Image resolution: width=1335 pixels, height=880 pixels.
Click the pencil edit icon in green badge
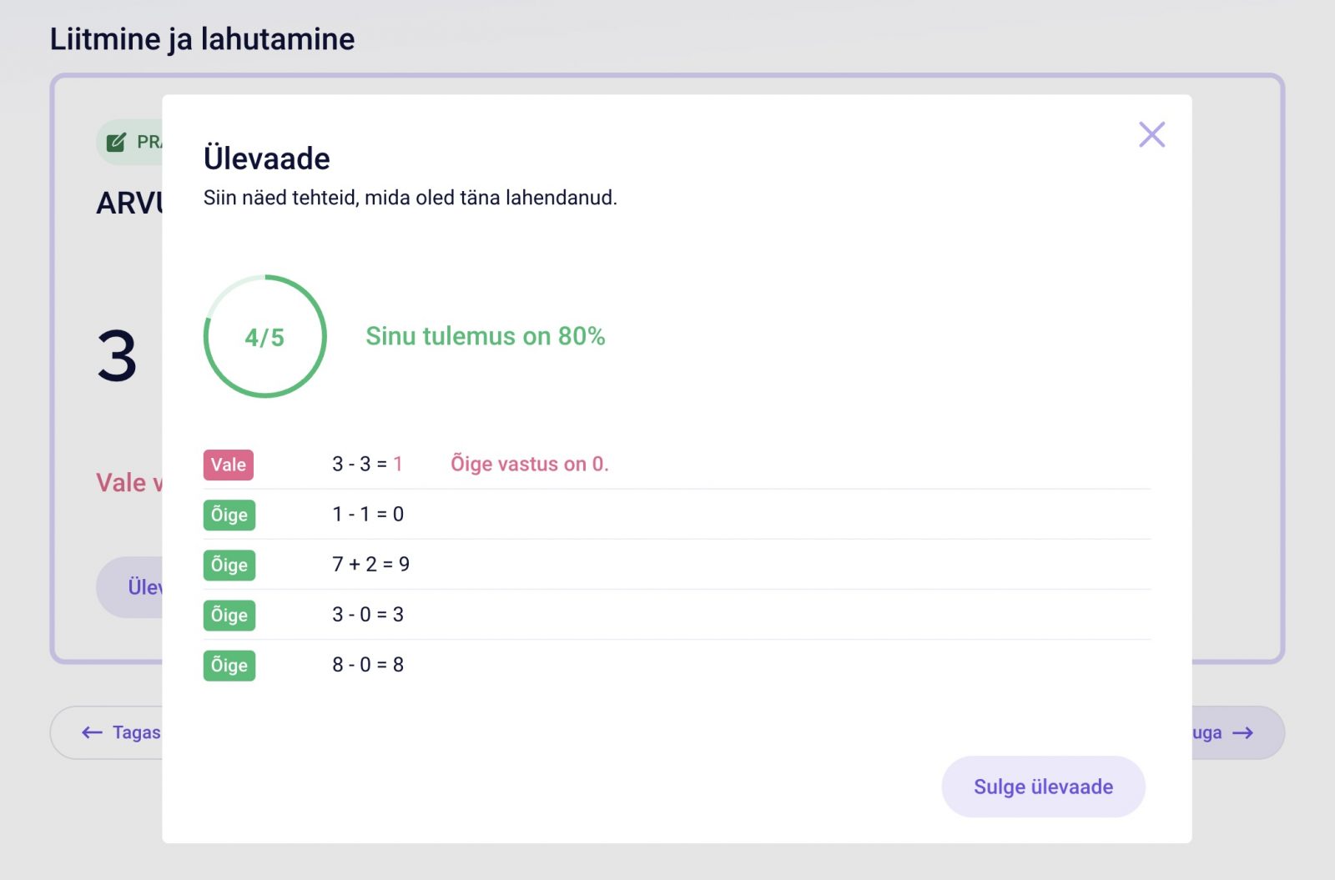[117, 142]
